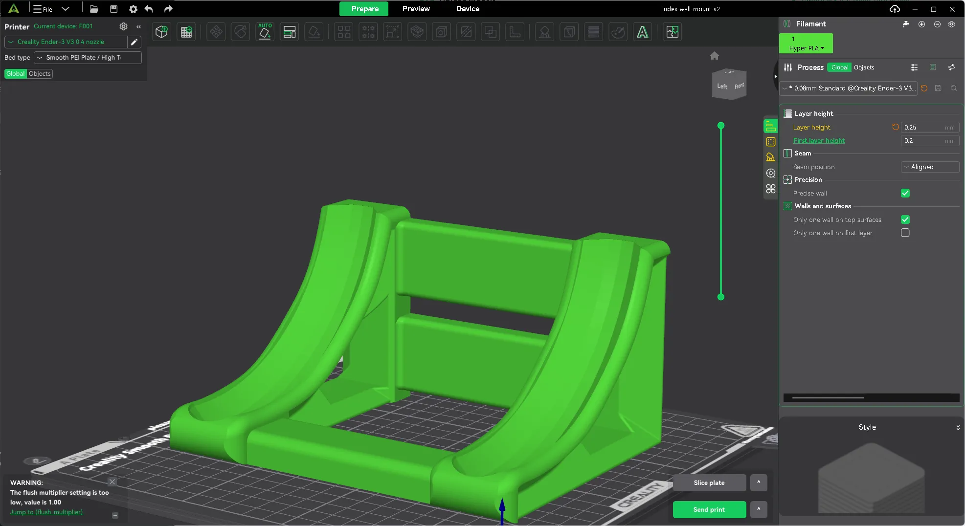Switch to the Preview tab
Viewport: 965px width, 526px height.
click(416, 9)
